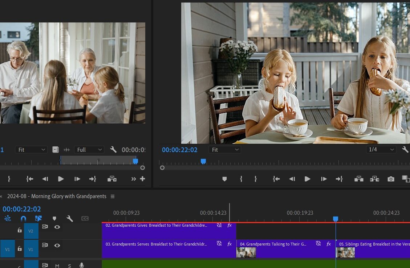Click Program monitor zoom scroll bar start handle

click(162, 168)
